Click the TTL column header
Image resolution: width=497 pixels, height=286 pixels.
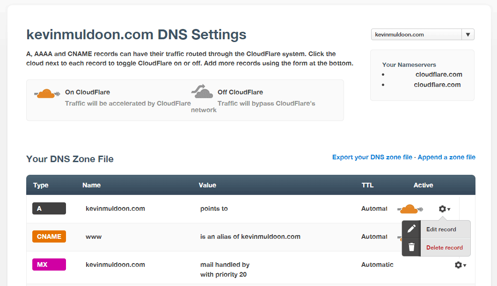pyautogui.click(x=367, y=185)
